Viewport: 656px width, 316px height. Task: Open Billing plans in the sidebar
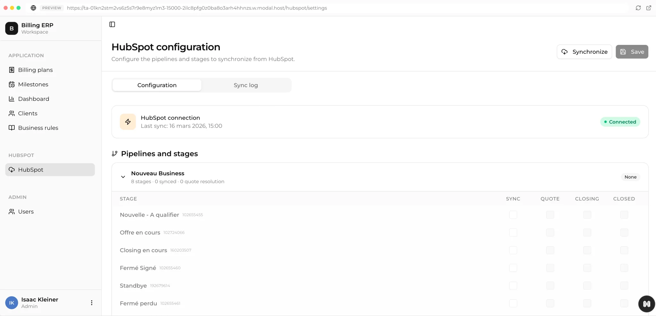click(50, 70)
